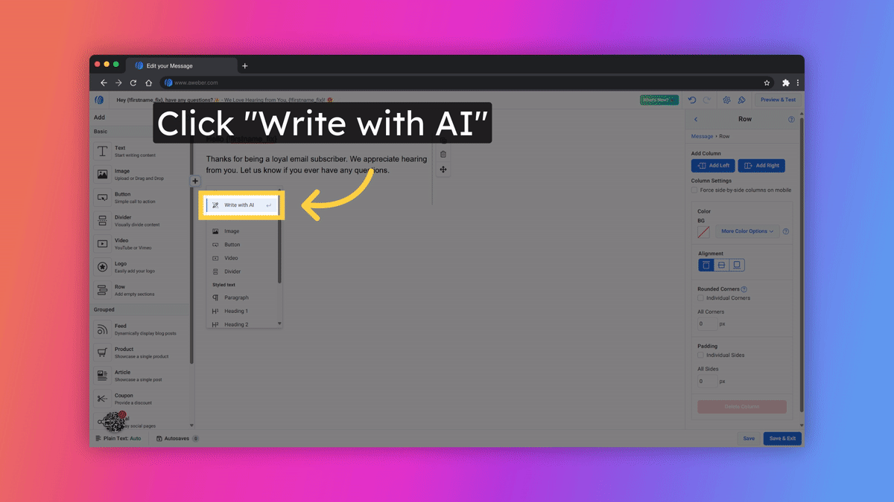Open message settings gear icon
This screenshot has width=894, height=502.
(726, 100)
